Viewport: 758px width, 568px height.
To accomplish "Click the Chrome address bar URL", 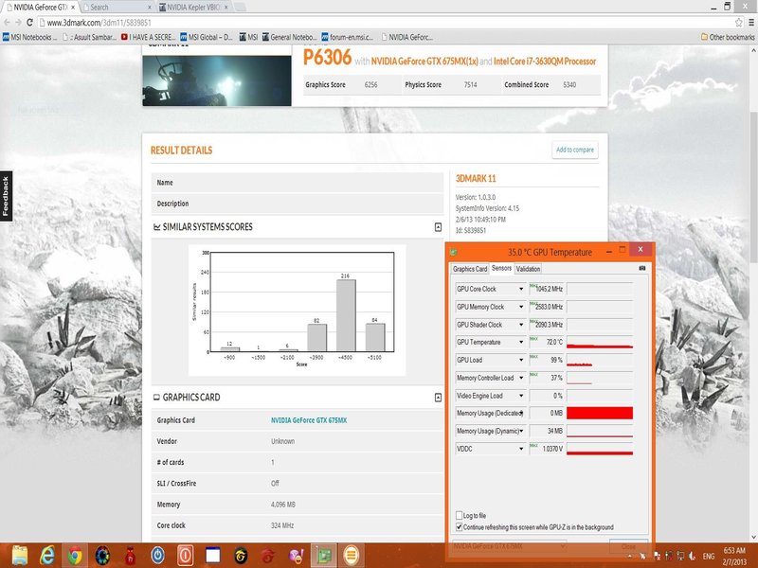I will 99,23.
